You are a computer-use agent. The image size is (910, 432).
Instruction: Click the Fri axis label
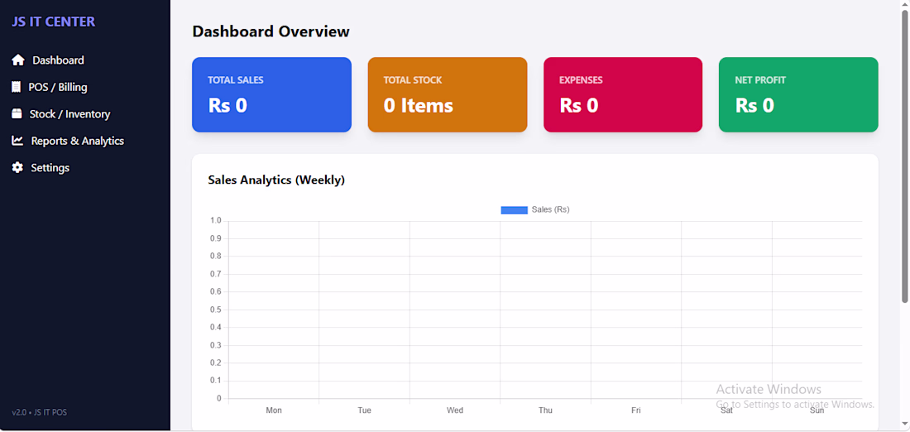(636, 410)
